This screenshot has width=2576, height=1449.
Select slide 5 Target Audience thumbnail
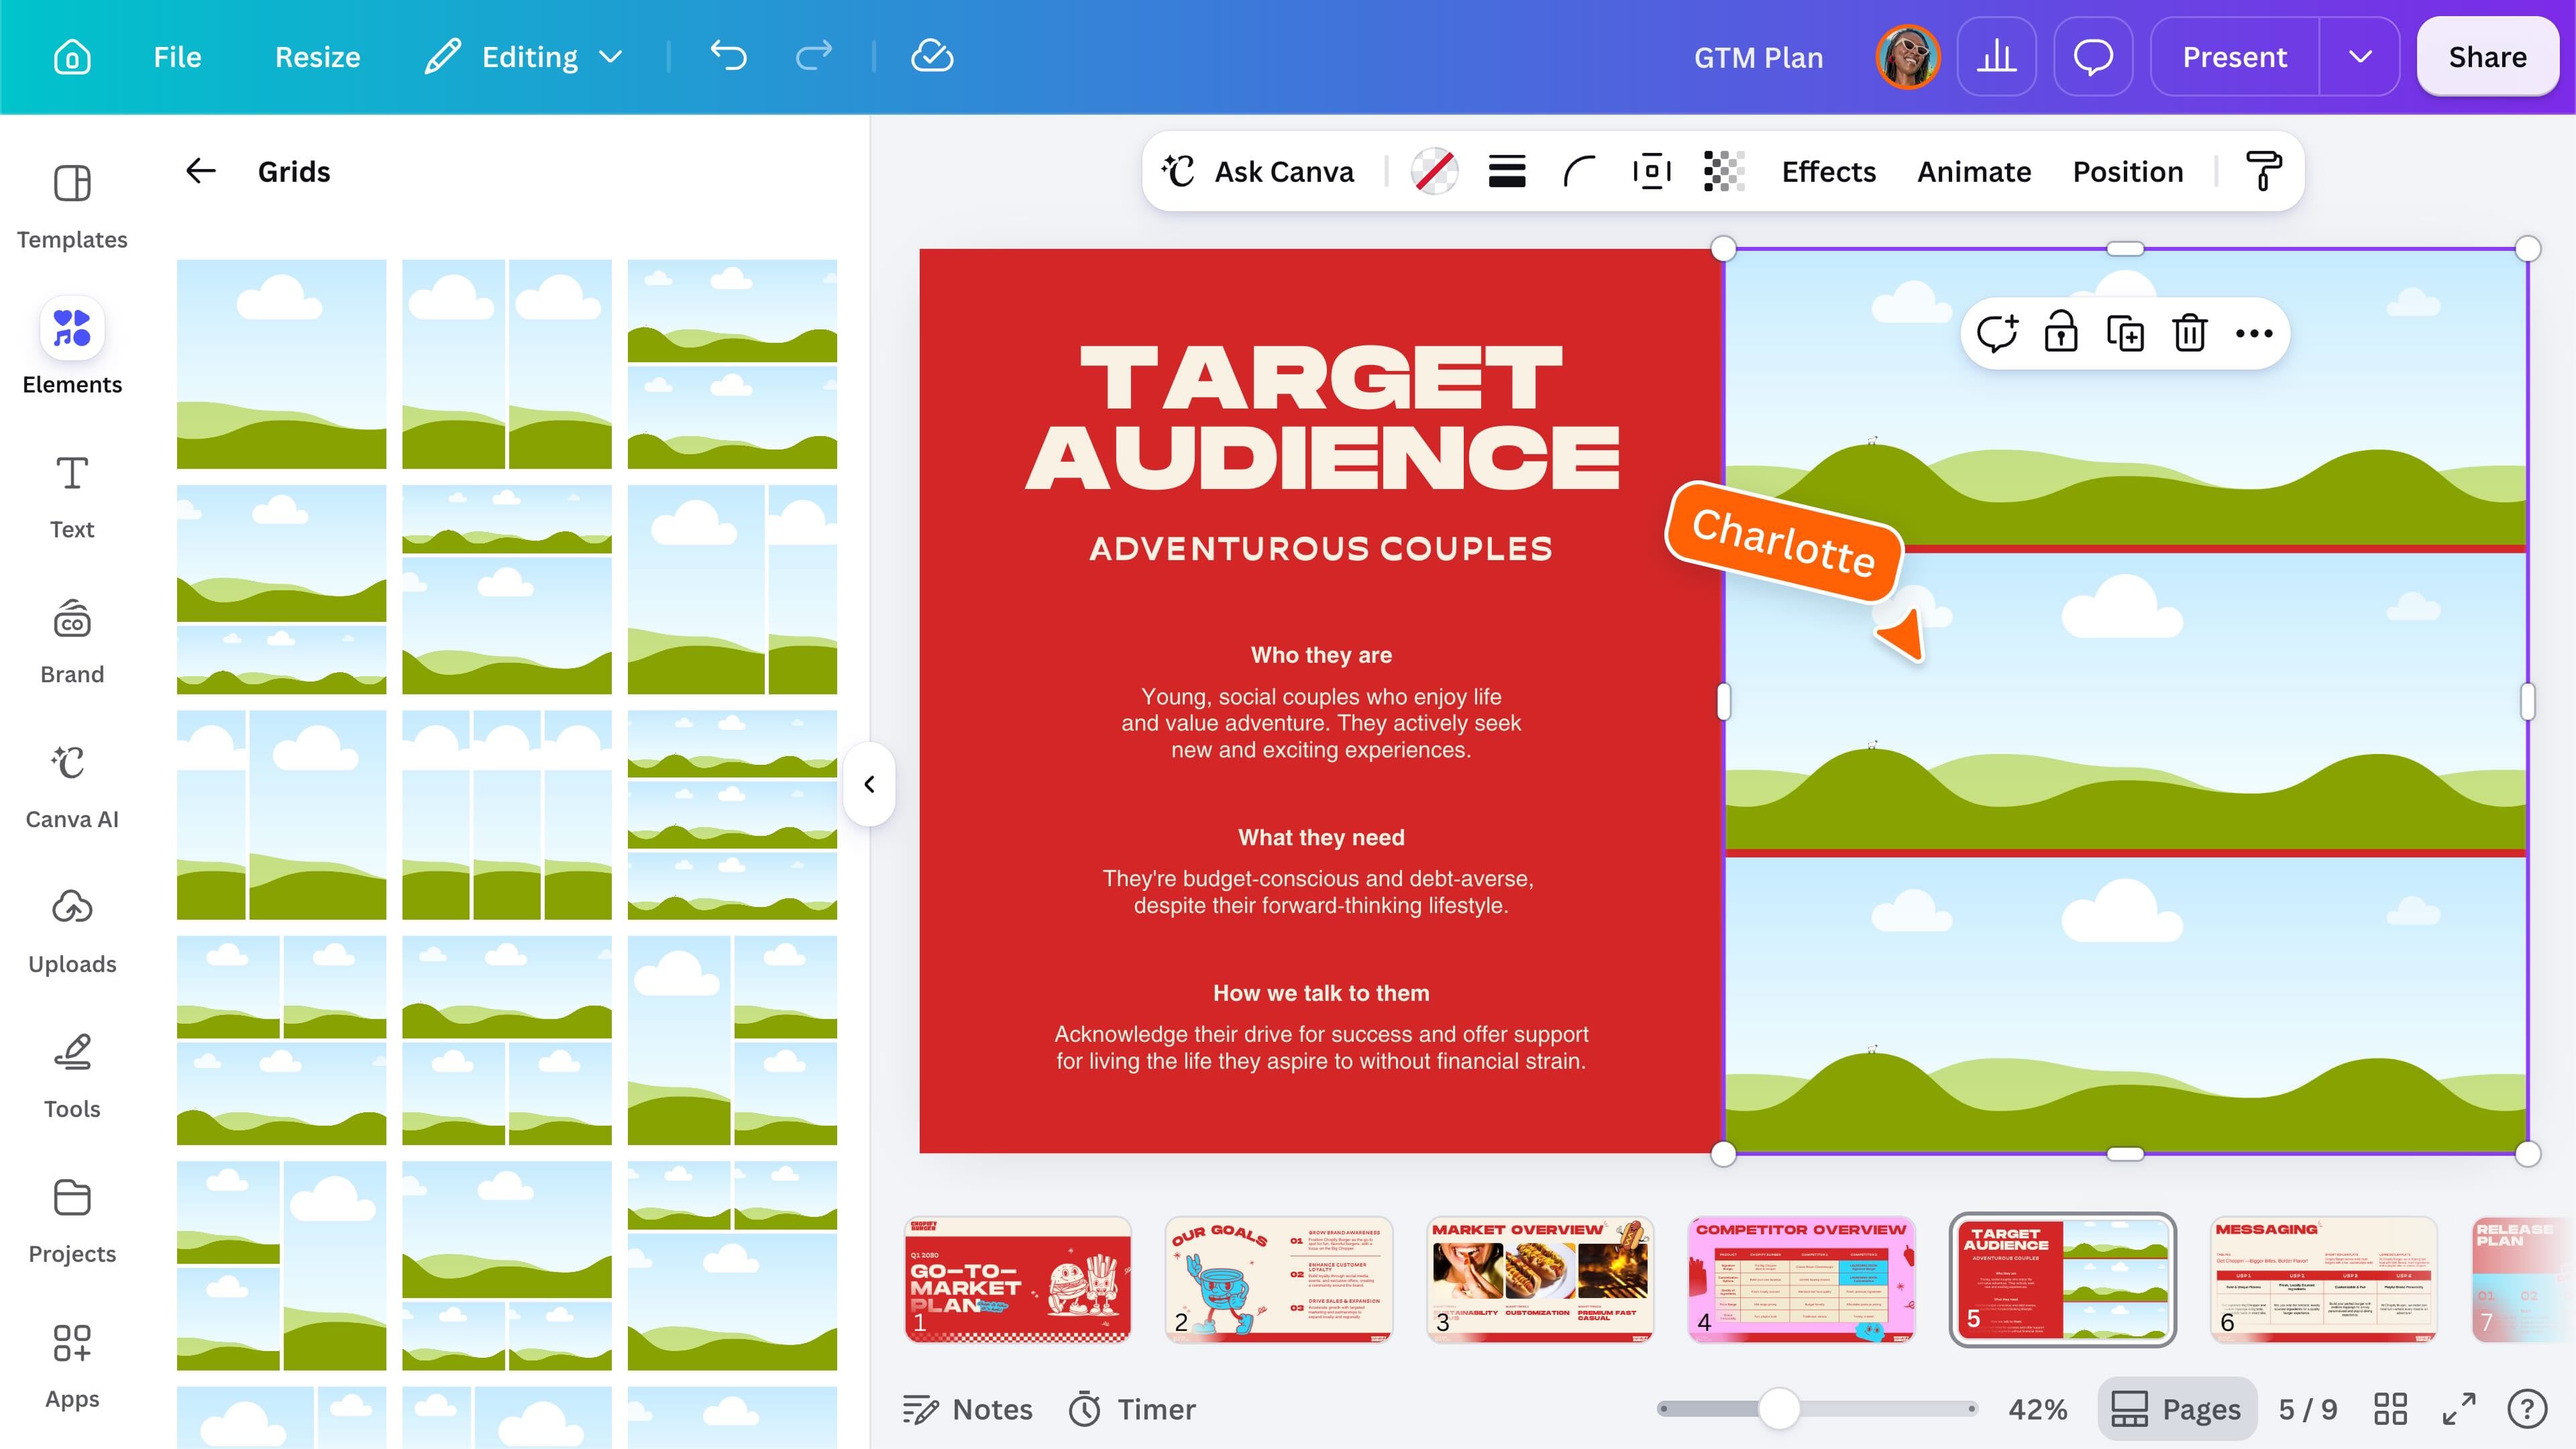click(x=2062, y=1280)
